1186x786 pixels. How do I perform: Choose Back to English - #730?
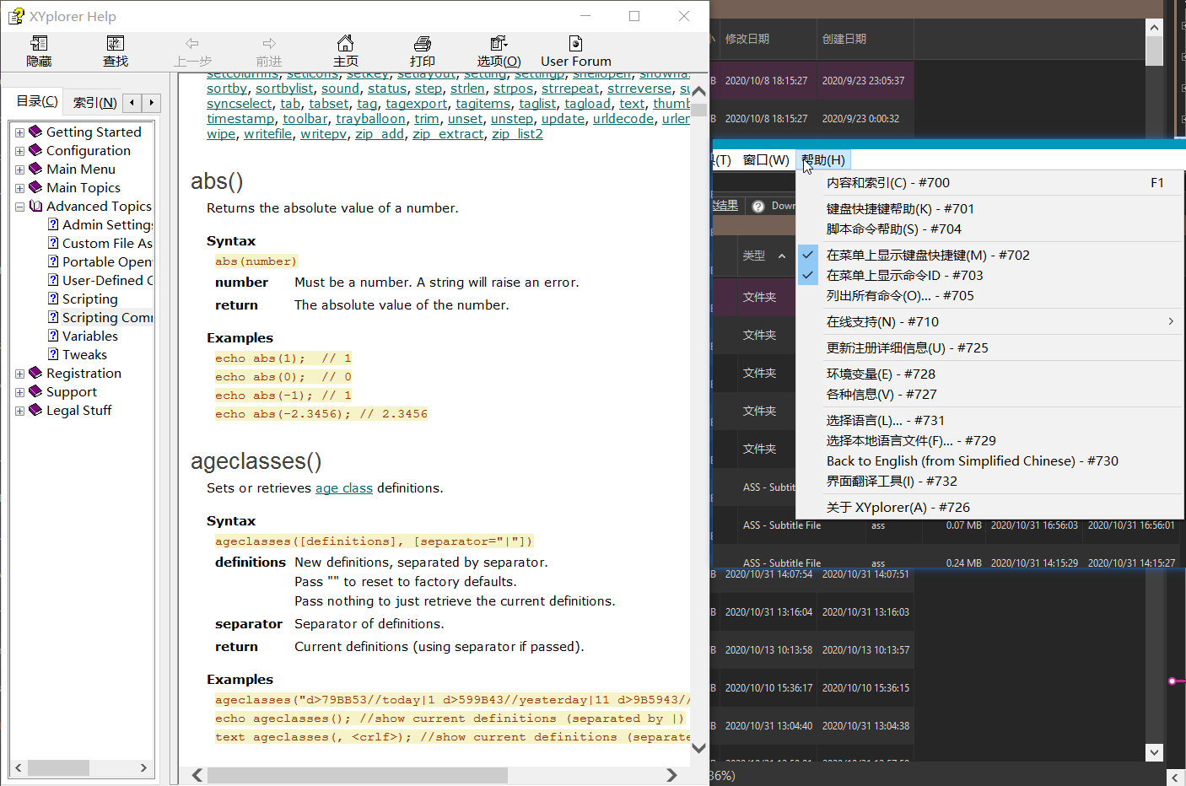990,460
